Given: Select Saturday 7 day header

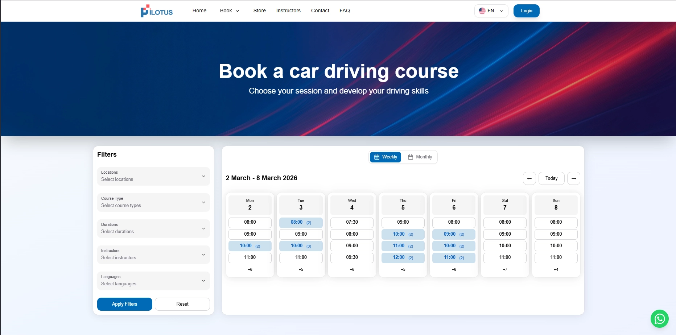Looking at the screenshot, I should pos(505,205).
